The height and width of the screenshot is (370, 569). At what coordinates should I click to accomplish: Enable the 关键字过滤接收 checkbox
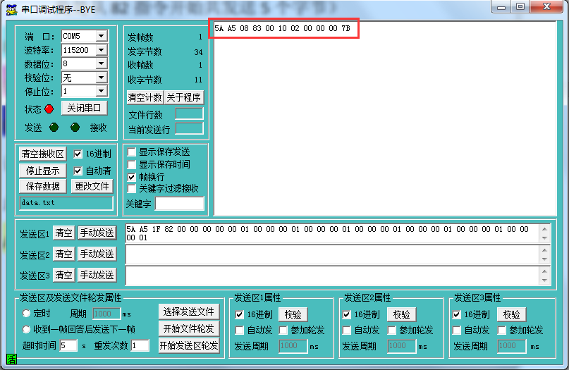tap(132, 189)
